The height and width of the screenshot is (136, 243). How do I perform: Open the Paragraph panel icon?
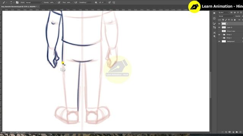pos(214,36)
